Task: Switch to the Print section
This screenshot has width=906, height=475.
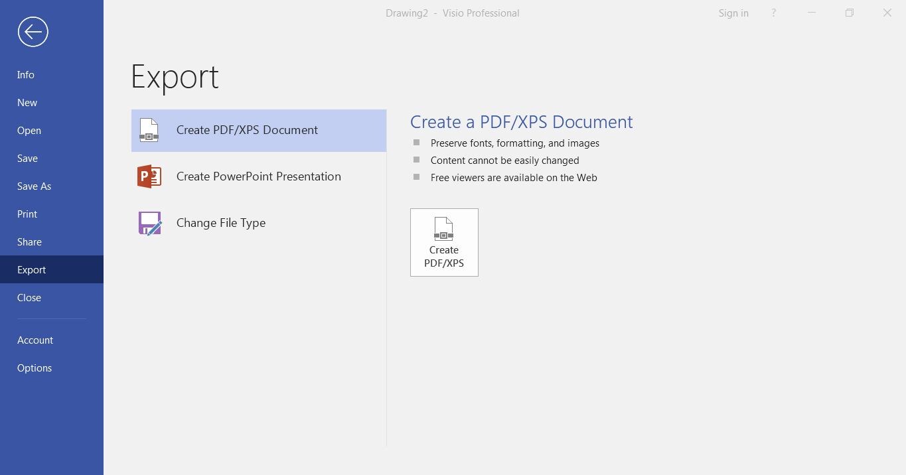Action: pyautogui.click(x=27, y=214)
